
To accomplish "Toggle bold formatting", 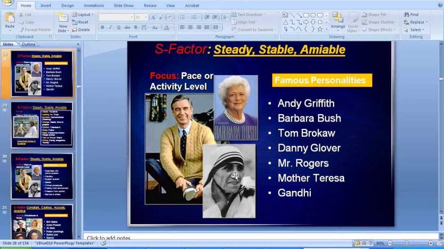I will (x=102, y=27).
